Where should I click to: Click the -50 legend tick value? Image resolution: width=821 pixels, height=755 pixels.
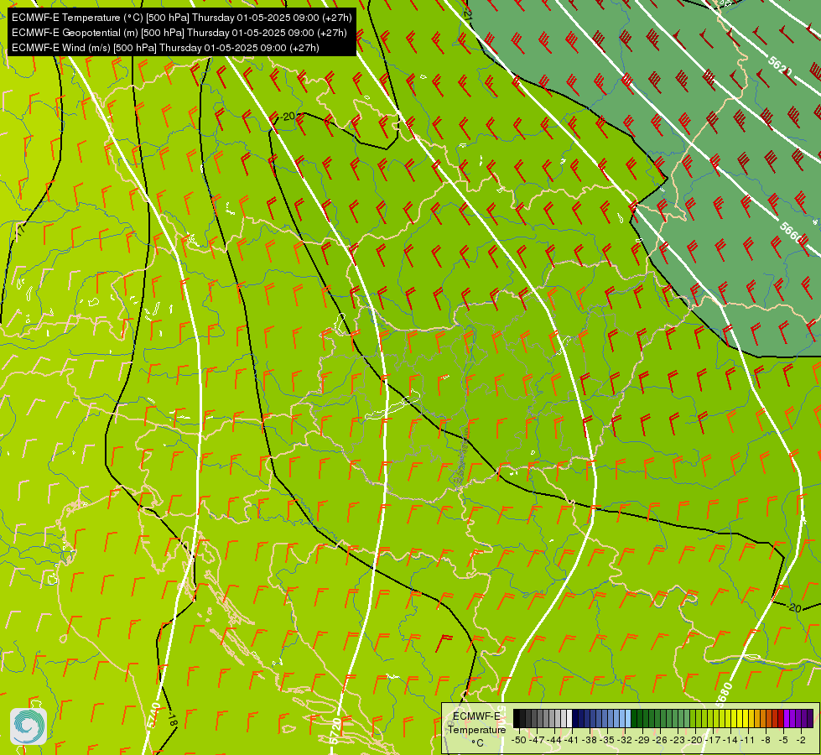click(519, 740)
